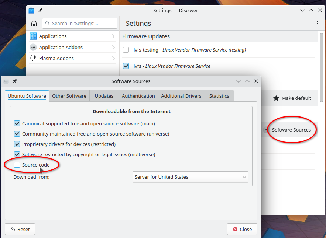Enable the Source code checkbox
This screenshot has width=326, height=238.
click(17, 165)
